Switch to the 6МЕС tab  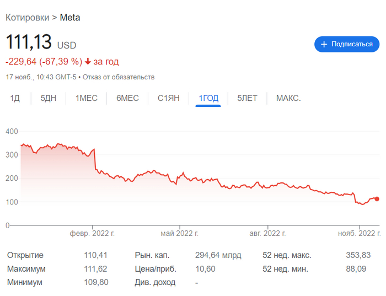point(127,98)
